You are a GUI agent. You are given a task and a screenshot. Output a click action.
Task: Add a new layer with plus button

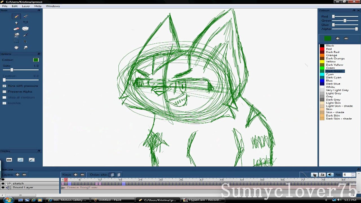[17, 175]
